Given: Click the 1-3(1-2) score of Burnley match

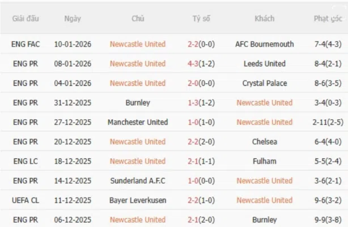Looking at the screenshot, I should 201,103.
